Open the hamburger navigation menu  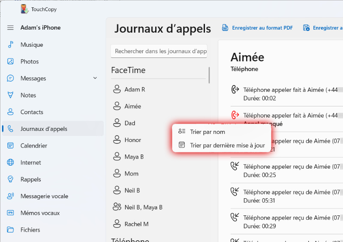click(x=11, y=28)
